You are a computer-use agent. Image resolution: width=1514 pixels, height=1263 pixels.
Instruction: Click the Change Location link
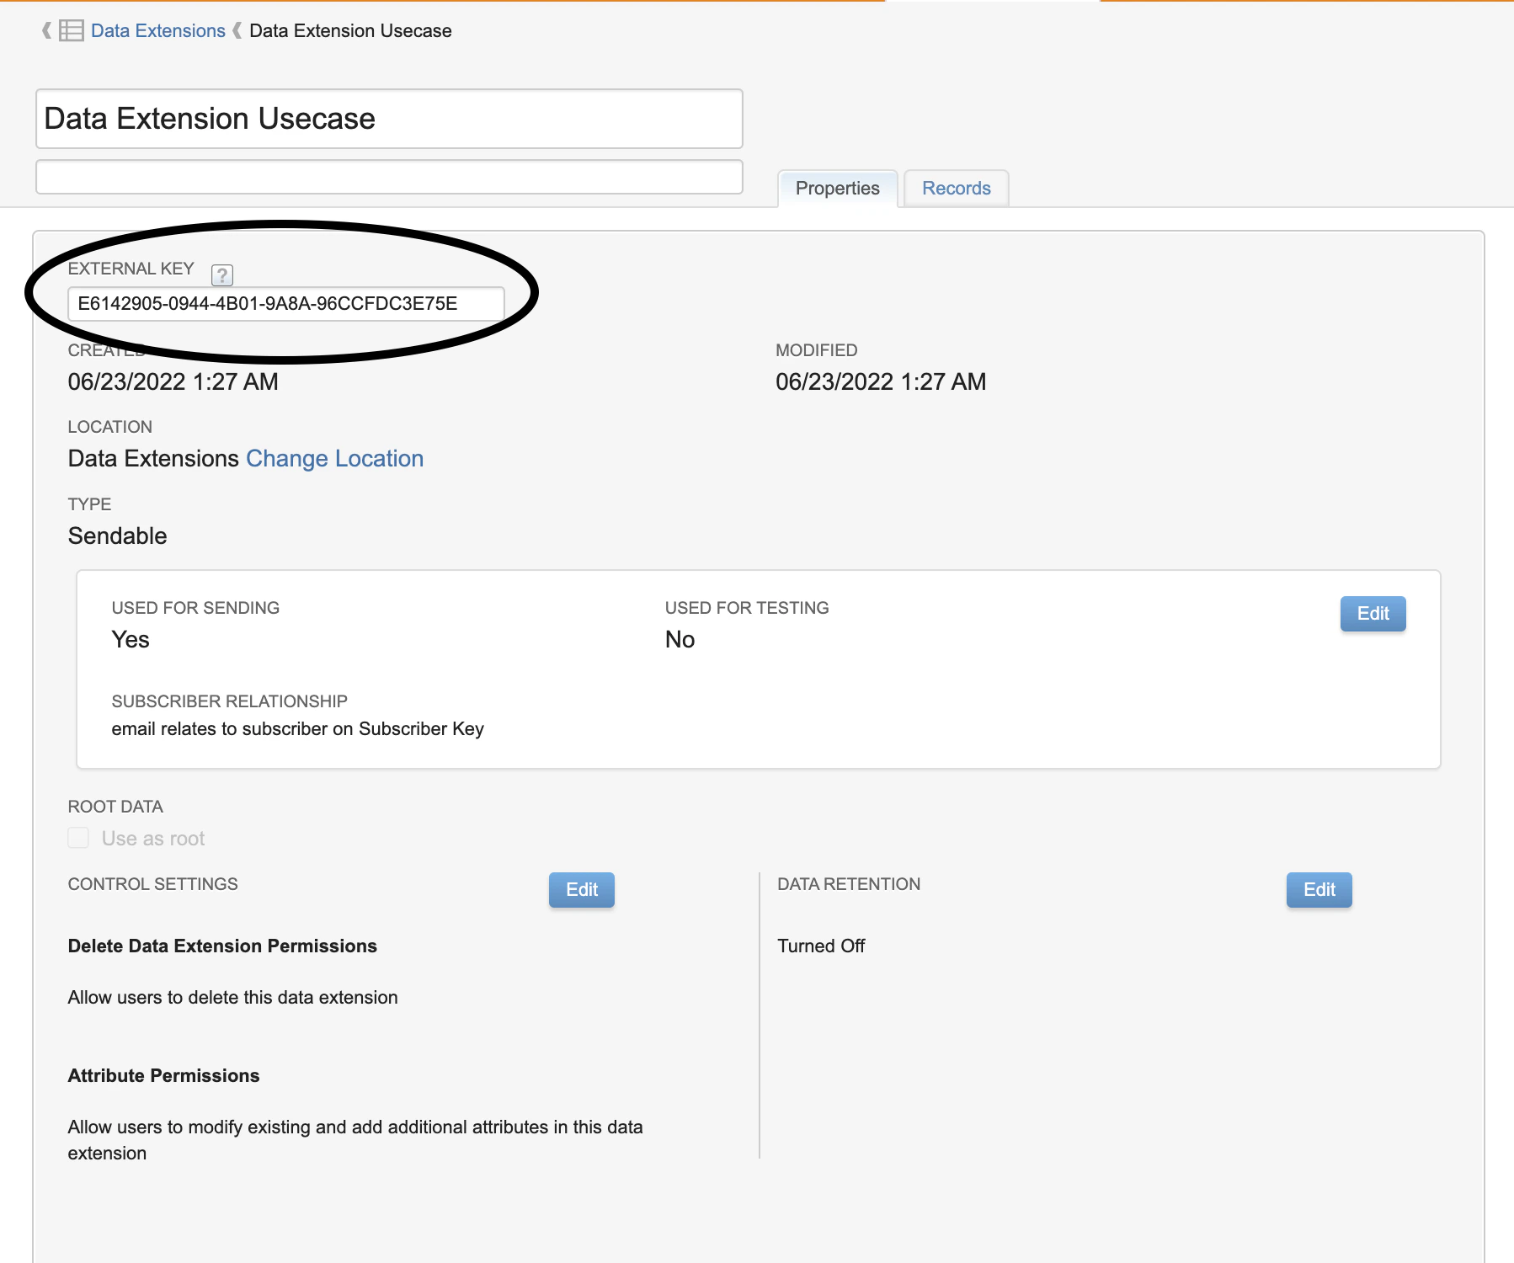pyautogui.click(x=334, y=459)
